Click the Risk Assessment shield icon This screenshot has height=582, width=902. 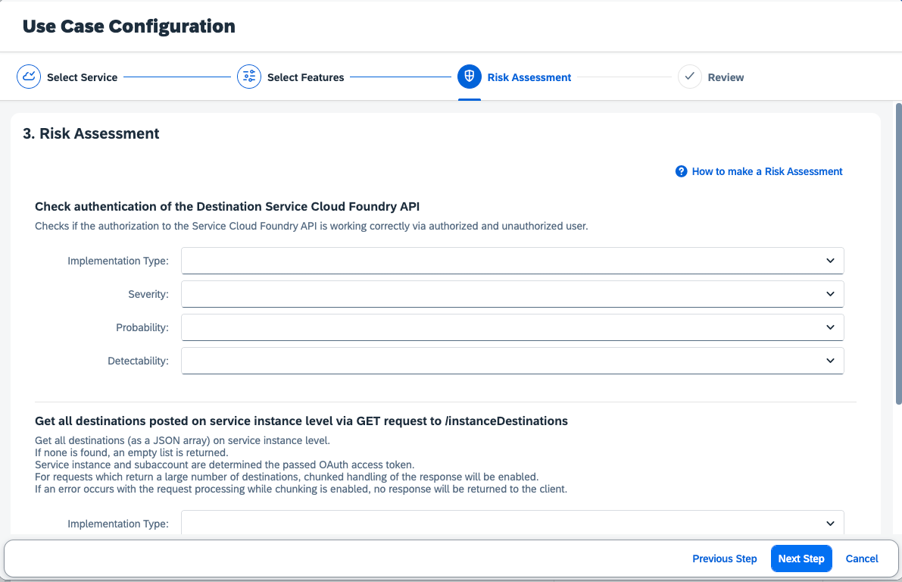469,77
